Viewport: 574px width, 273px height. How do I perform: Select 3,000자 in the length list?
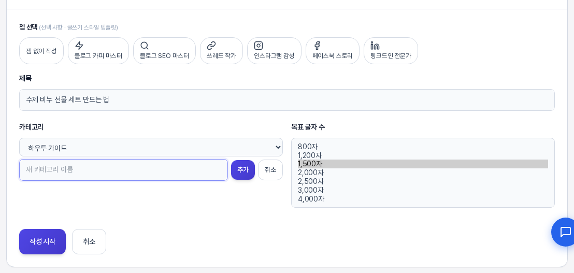(x=423, y=190)
